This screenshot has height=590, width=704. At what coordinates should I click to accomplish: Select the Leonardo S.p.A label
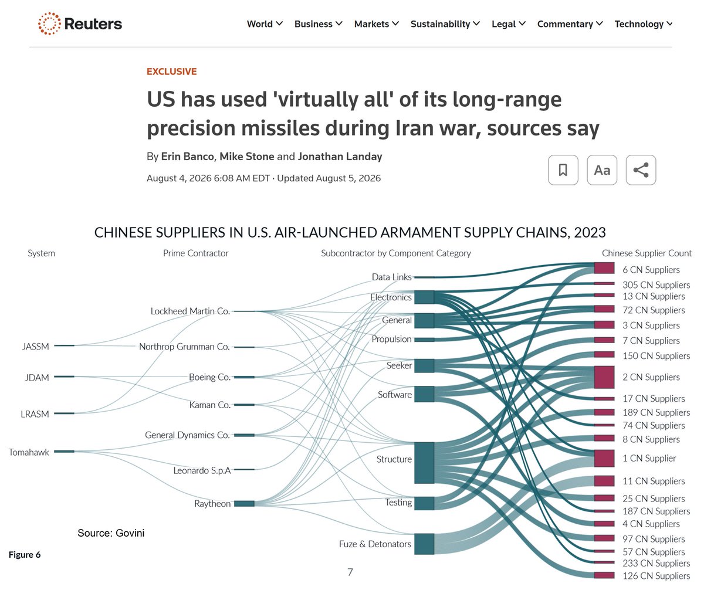[202, 470]
